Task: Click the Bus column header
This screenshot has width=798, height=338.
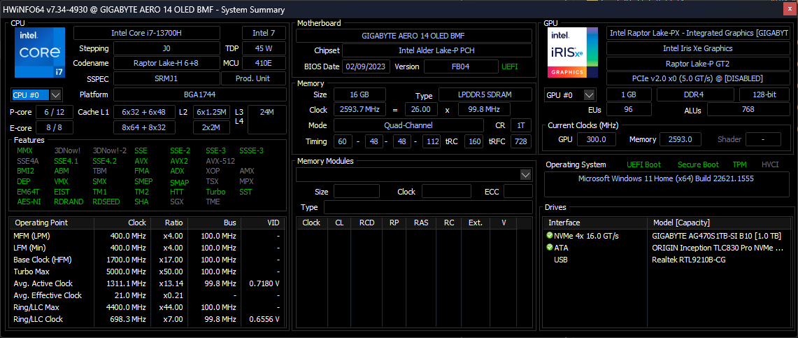Action: [x=214, y=223]
